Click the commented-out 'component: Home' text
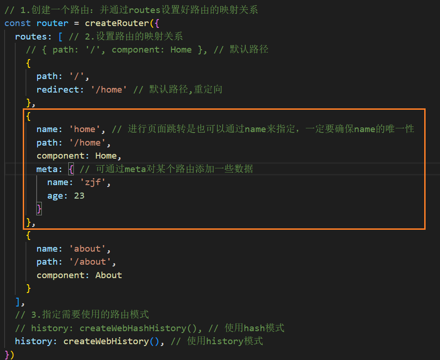 click(x=151, y=50)
